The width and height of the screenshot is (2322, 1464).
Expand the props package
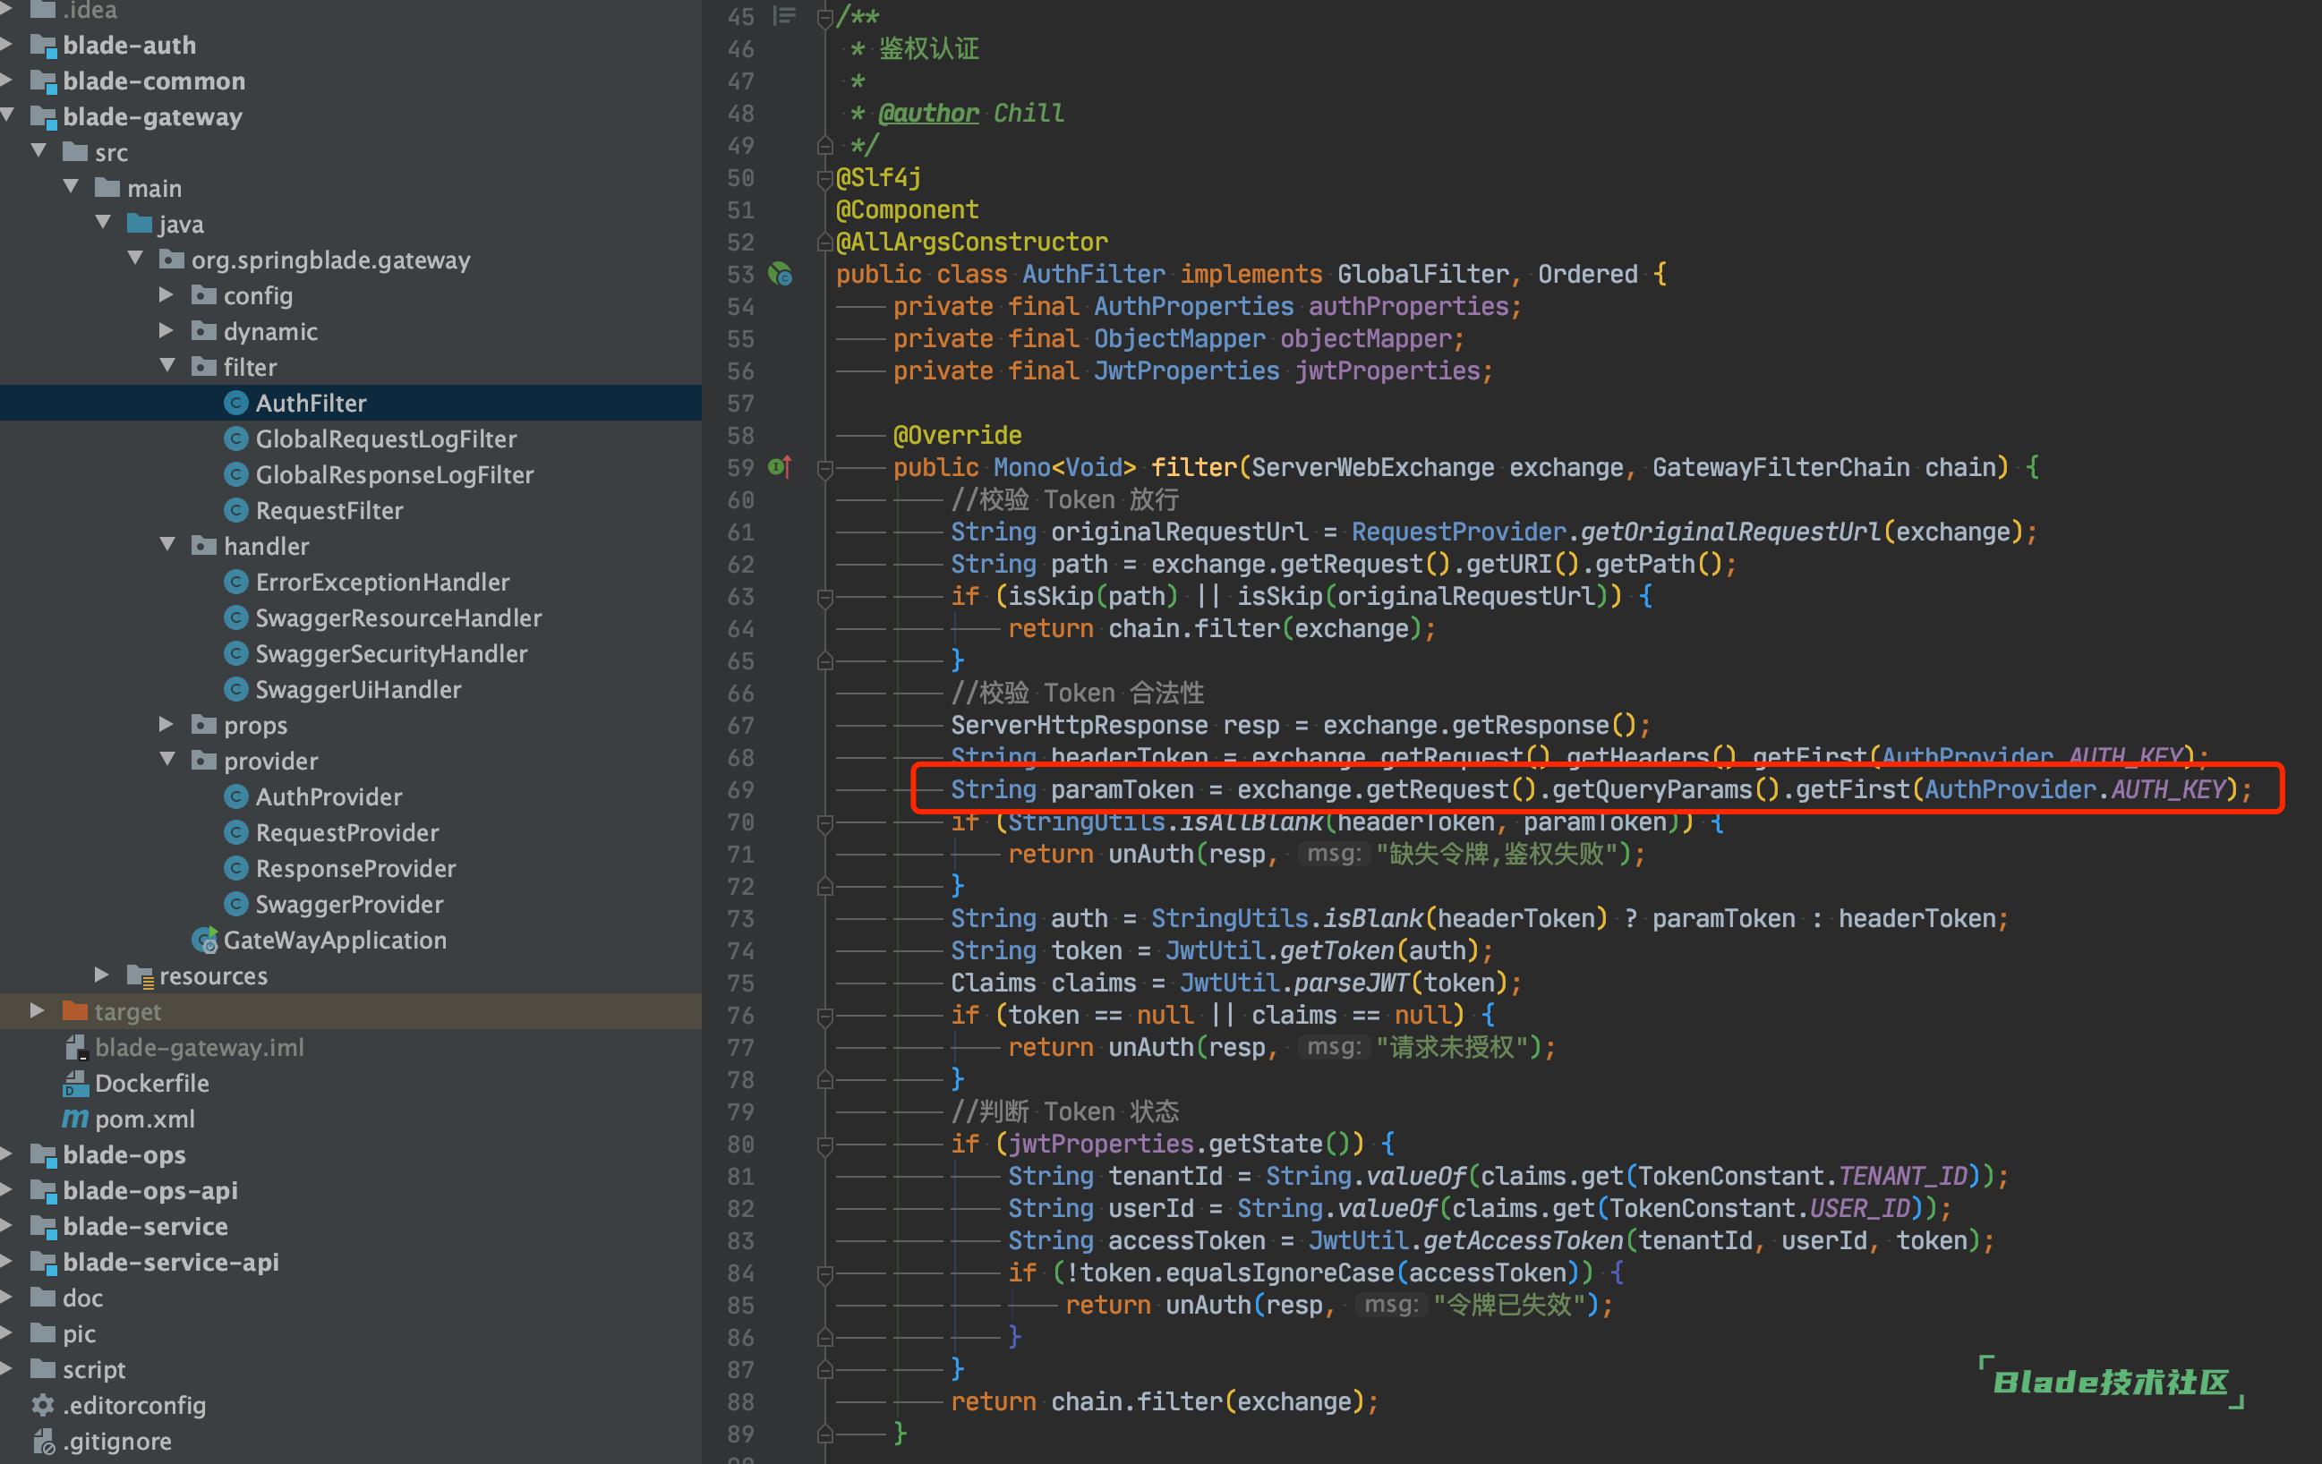click(x=166, y=723)
